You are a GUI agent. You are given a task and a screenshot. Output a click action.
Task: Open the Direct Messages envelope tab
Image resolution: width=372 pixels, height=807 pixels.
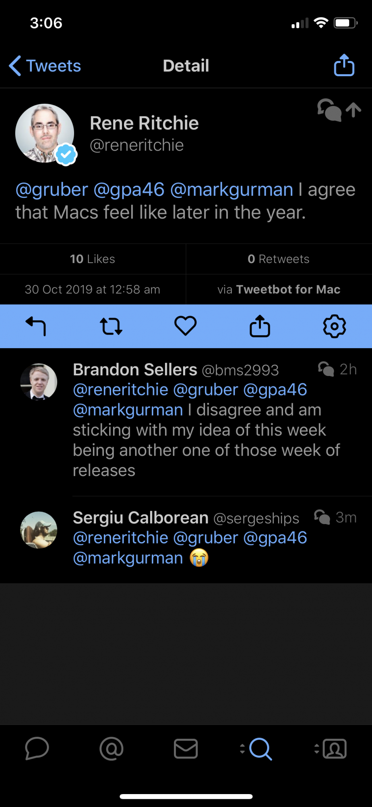point(186,749)
